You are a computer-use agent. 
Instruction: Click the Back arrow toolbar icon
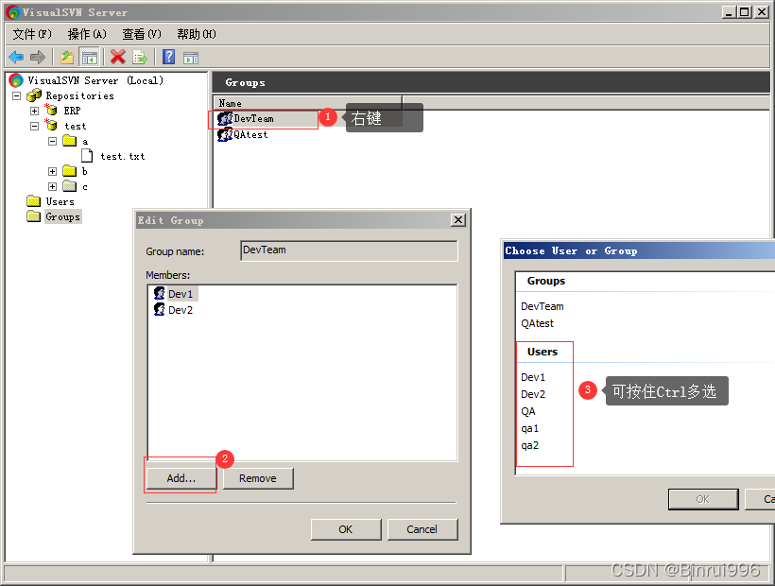click(16, 58)
